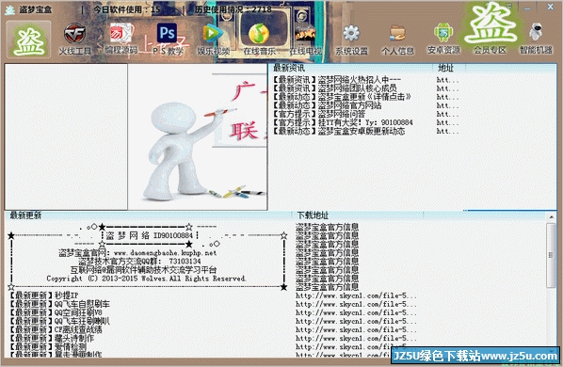Click the 互联网络@隔阂软件辅助技术交流学习平台 line
Screen dimensions: 563x367
[x=144, y=270]
